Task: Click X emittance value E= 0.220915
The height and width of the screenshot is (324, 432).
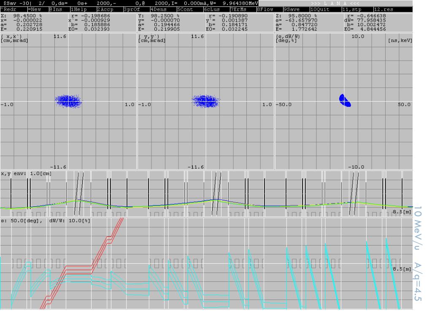Action: click(x=21, y=29)
